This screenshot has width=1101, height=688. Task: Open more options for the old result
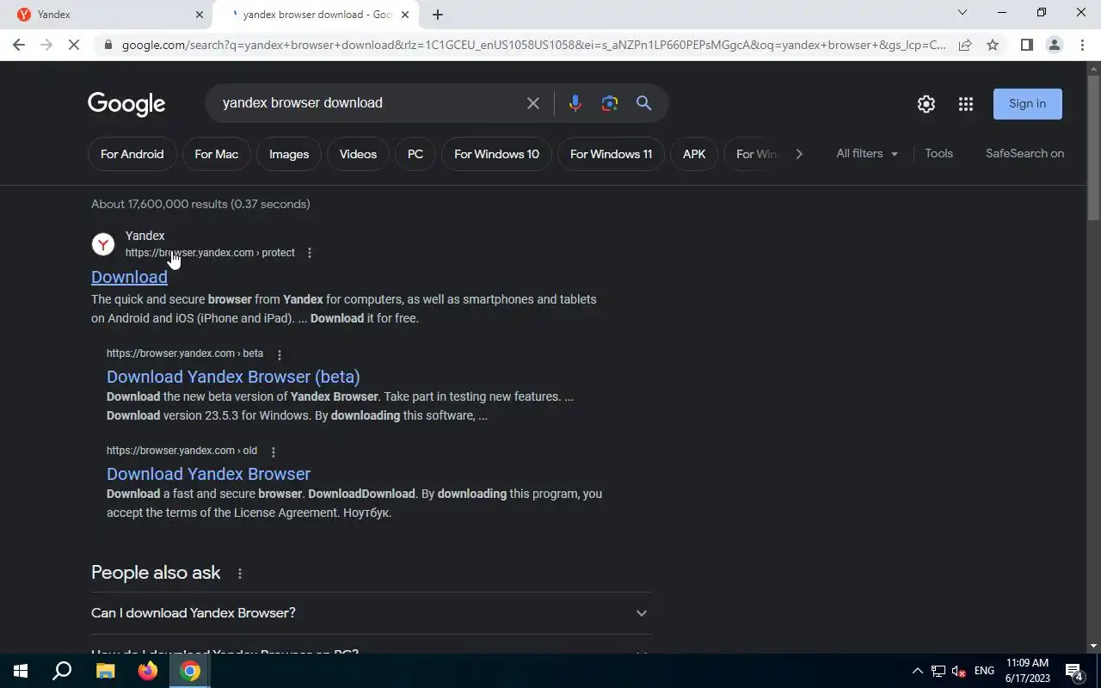(274, 451)
